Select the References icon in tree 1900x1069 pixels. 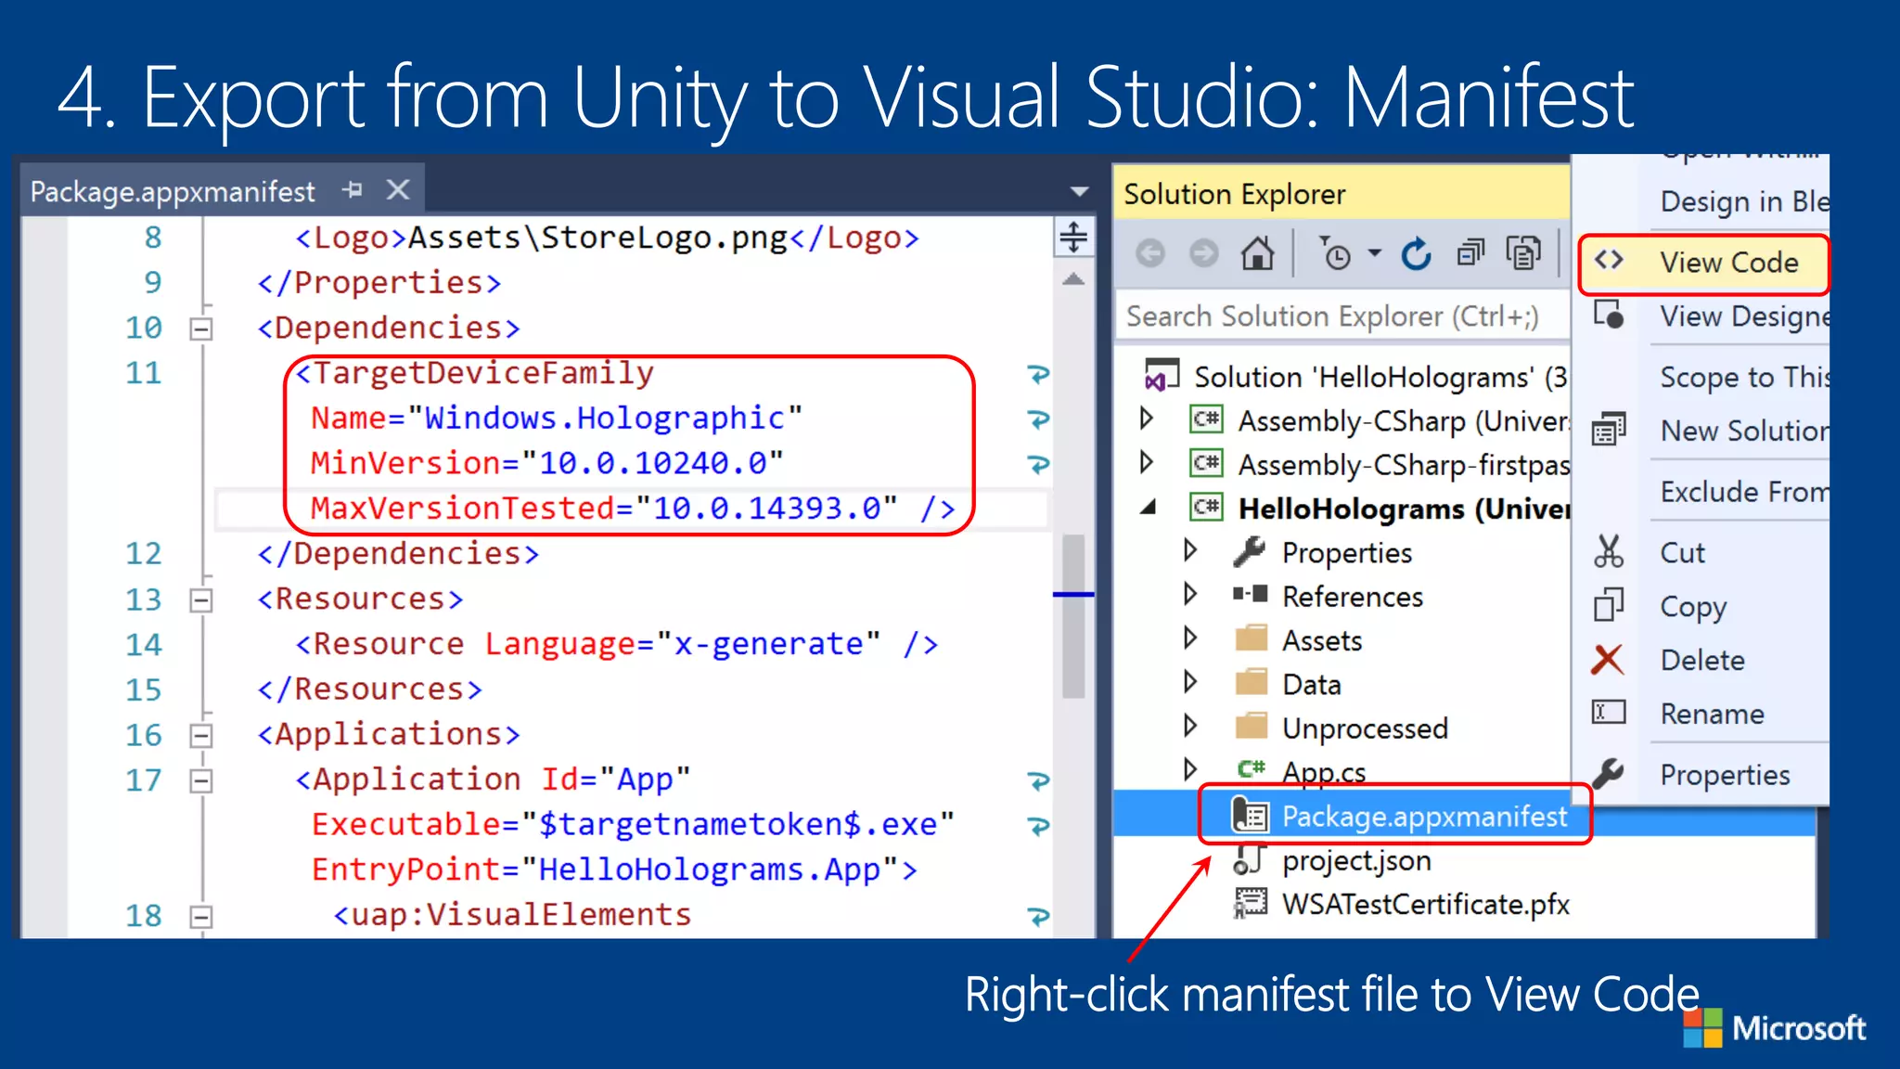pyautogui.click(x=1250, y=595)
